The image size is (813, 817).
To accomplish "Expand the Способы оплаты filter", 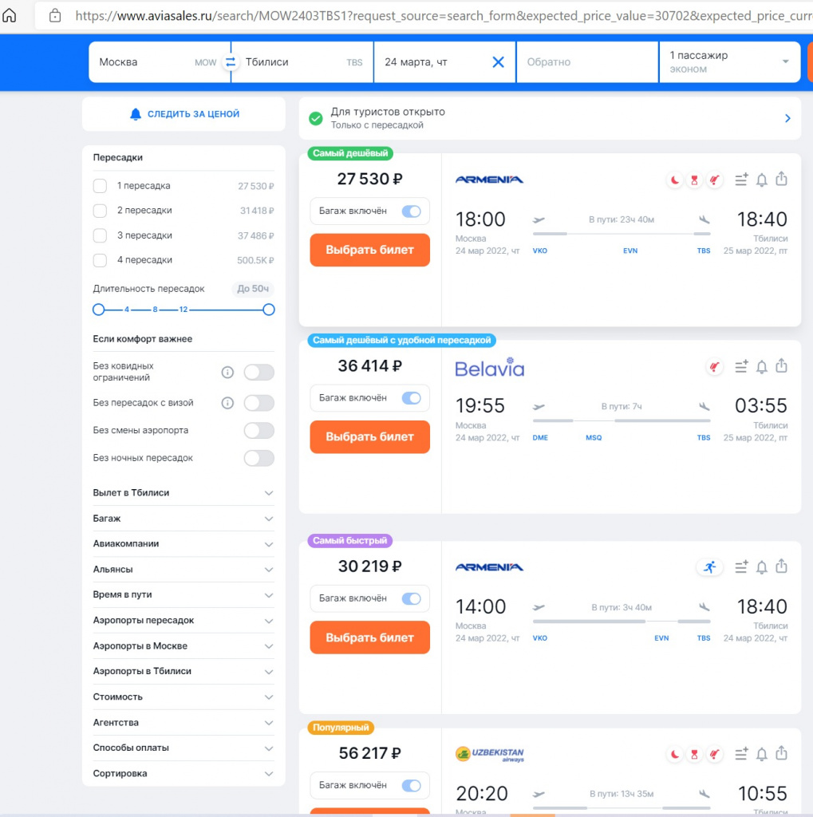I will [184, 748].
